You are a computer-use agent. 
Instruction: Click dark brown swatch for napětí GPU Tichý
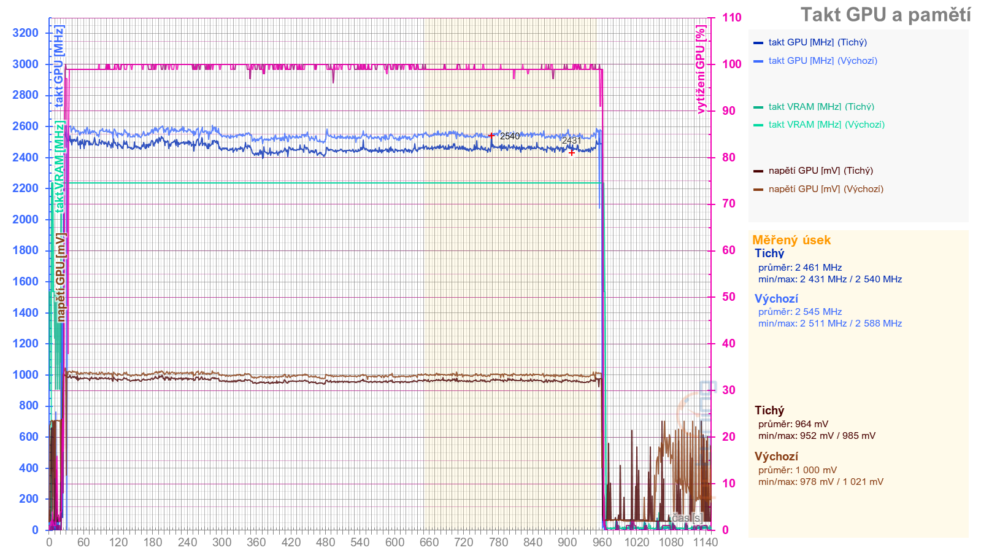coord(758,171)
